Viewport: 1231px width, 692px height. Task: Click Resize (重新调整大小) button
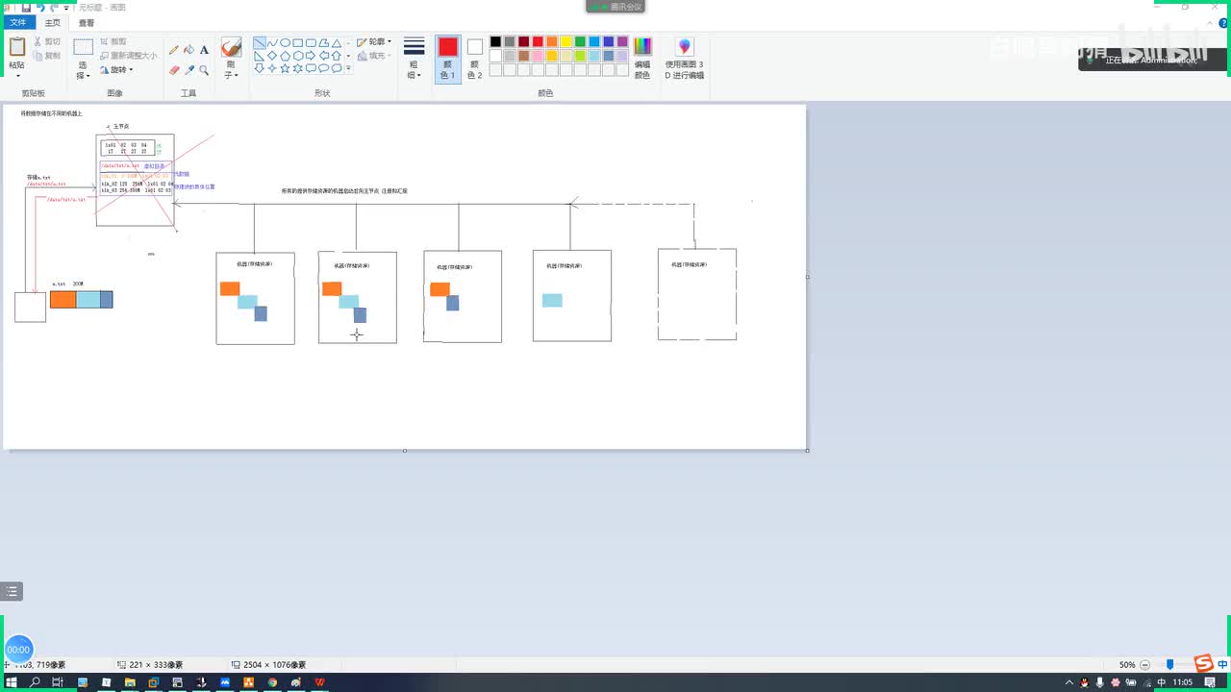coord(128,56)
